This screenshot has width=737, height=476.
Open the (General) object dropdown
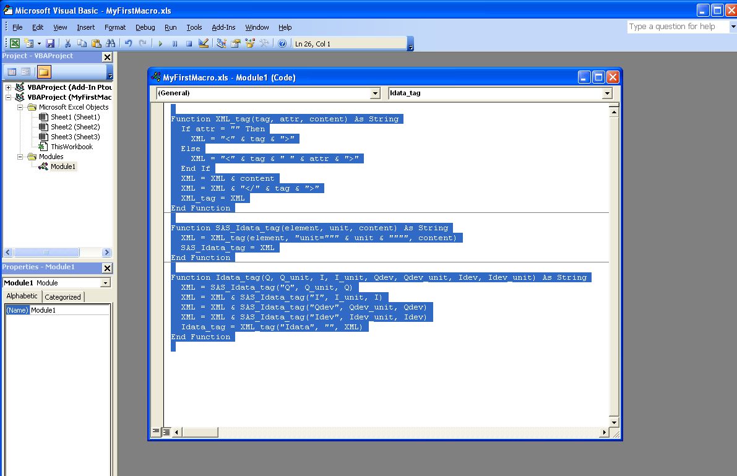pyautogui.click(x=374, y=93)
